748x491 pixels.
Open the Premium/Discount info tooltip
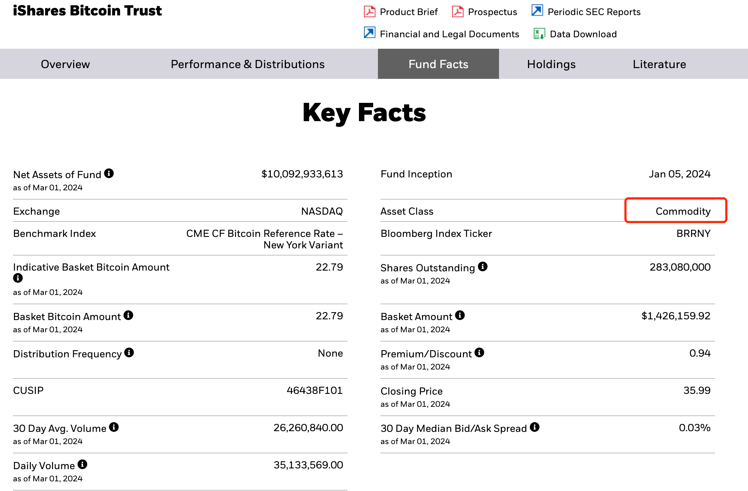pyautogui.click(x=479, y=353)
